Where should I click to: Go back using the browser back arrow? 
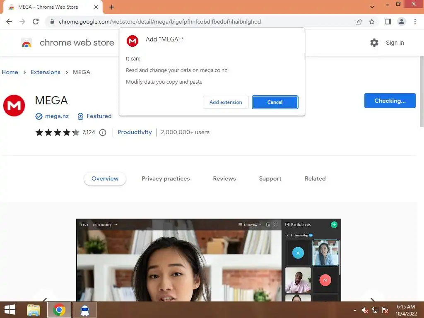click(x=9, y=22)
